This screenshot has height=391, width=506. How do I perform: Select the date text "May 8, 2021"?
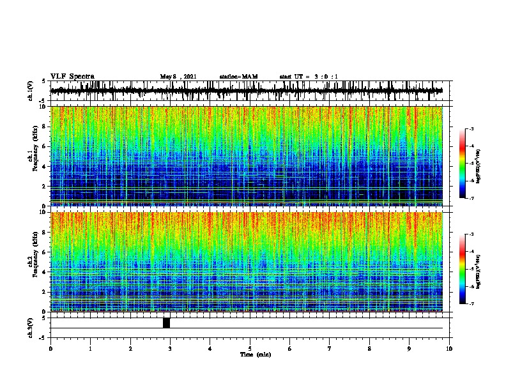pos(178,77)
